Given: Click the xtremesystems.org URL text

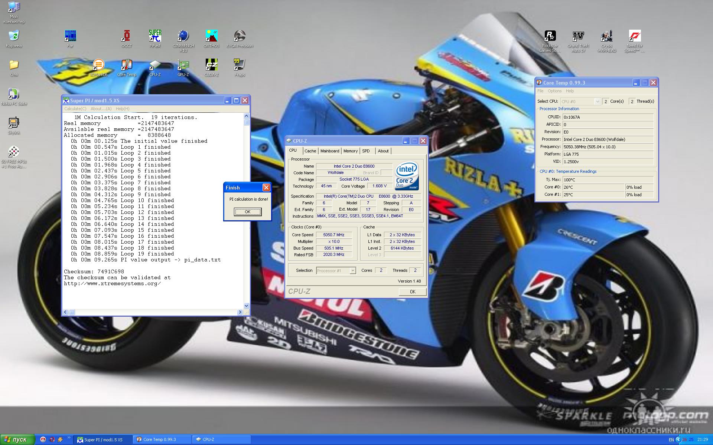Looking at the screenshot, I should (113, 283).
